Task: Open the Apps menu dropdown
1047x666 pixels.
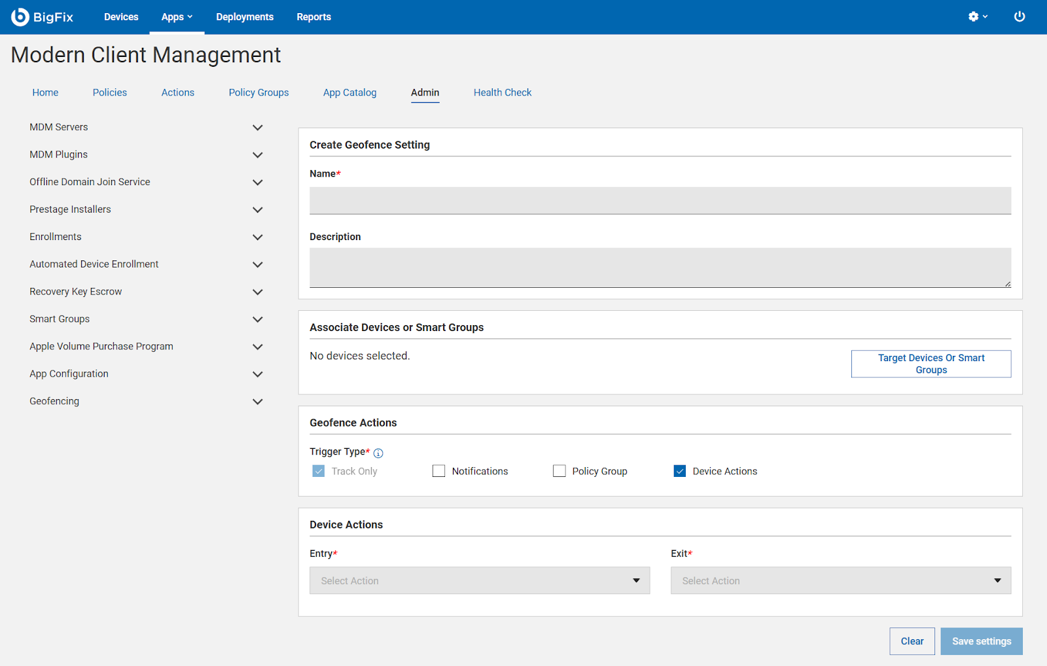Action: (x=177, y=17)
